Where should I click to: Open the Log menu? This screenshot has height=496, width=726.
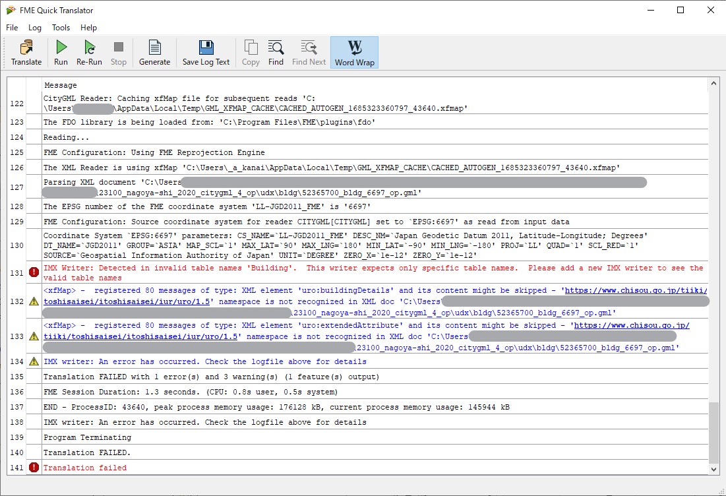(34, 28)
